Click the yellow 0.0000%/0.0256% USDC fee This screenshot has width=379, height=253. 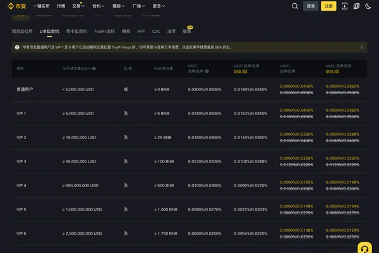(x=296, y=158)
